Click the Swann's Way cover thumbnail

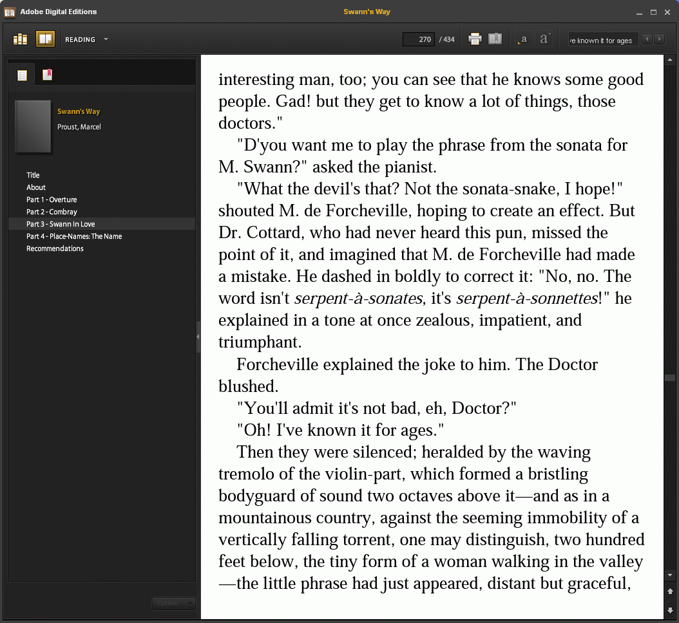[x=33, y=127]
